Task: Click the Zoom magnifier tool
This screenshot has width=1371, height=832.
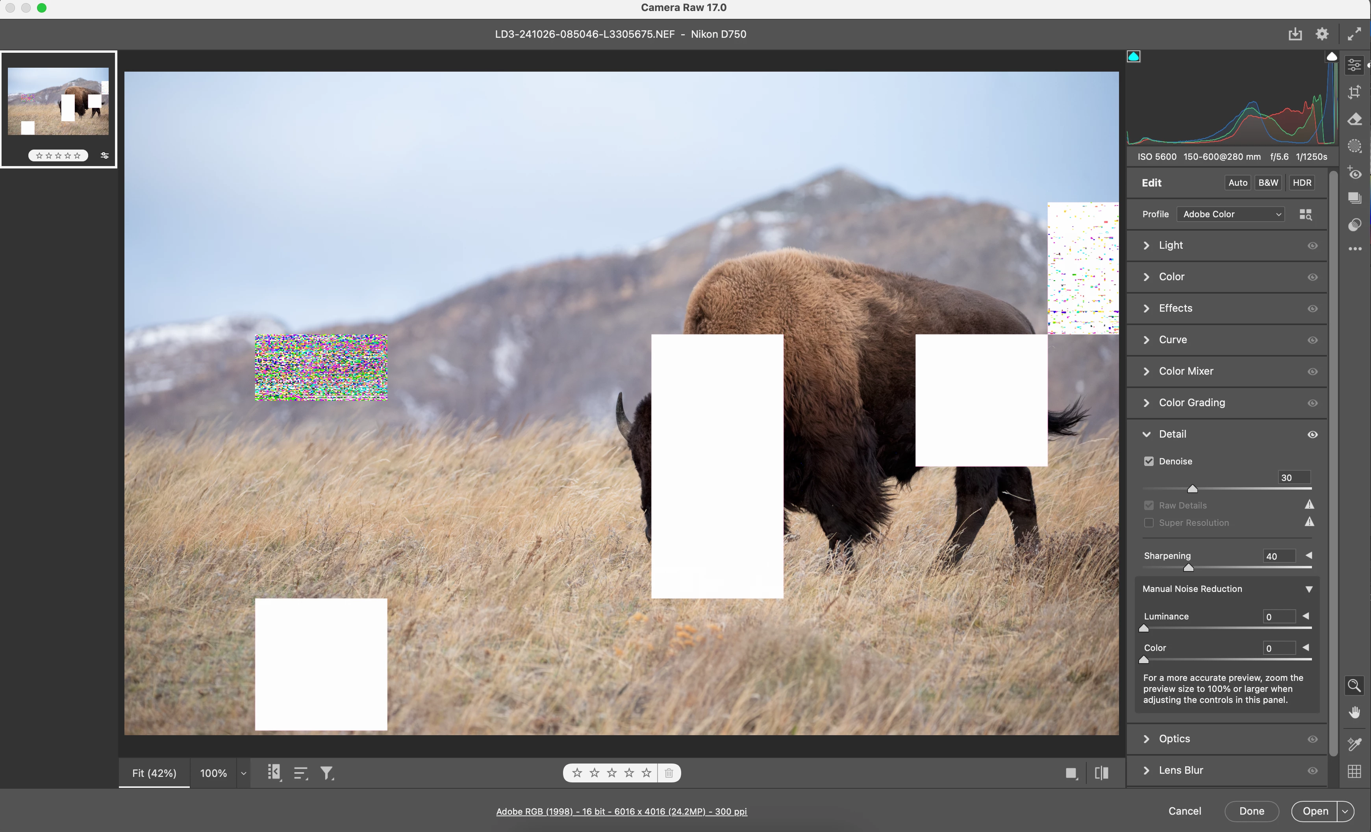Action: pyautogui.click(x=1354, y=685)
